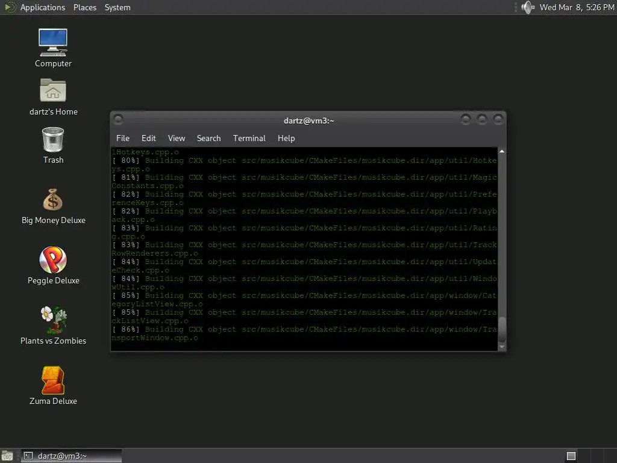The image size is (617, 463).
Task: Click the terminal title bar text dartz@vm3:~
Action: point(309,121)
